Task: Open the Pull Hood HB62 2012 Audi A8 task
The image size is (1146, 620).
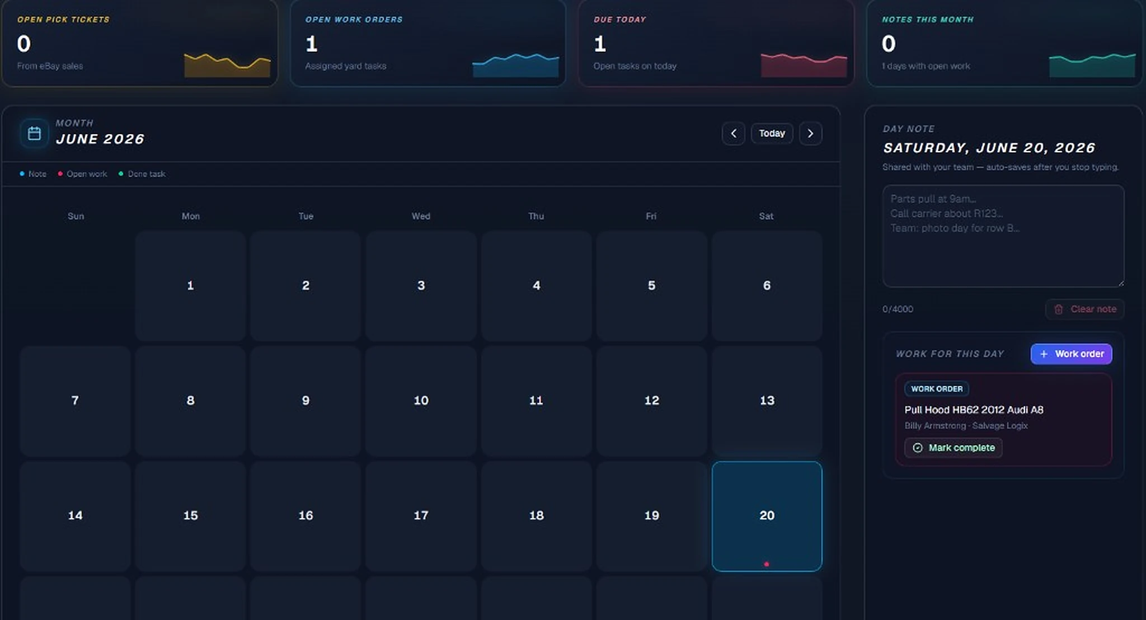Action: [x=974, y=410]
